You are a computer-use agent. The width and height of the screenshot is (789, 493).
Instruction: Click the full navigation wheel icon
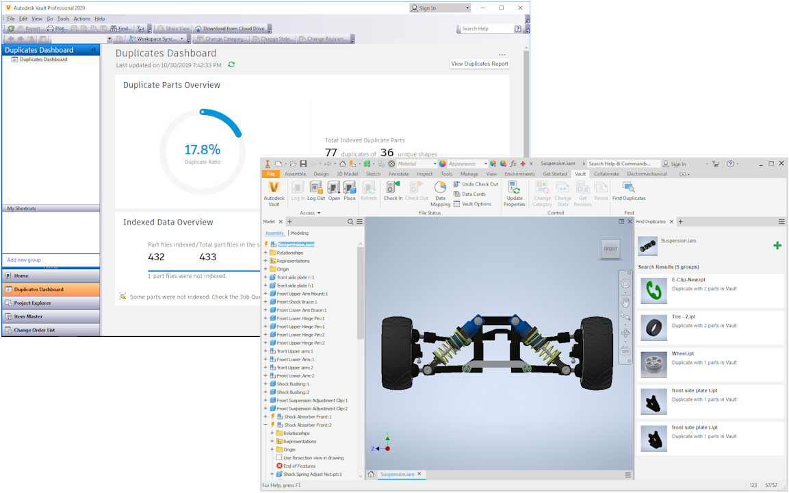625,283
